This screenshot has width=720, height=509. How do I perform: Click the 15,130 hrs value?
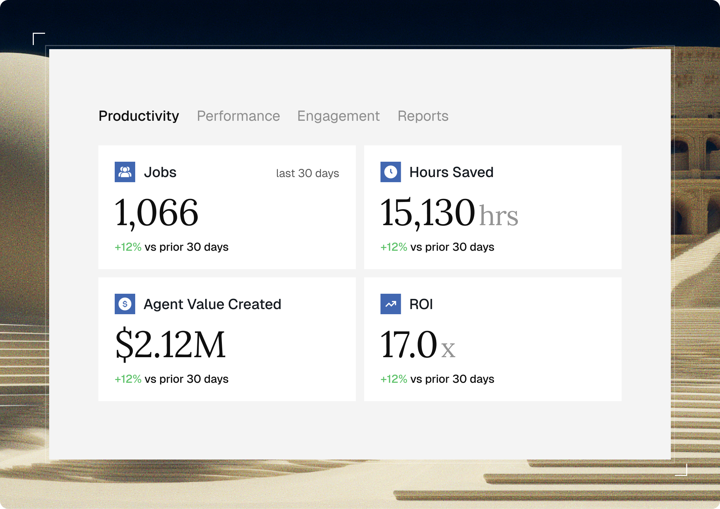coord(449,214)
